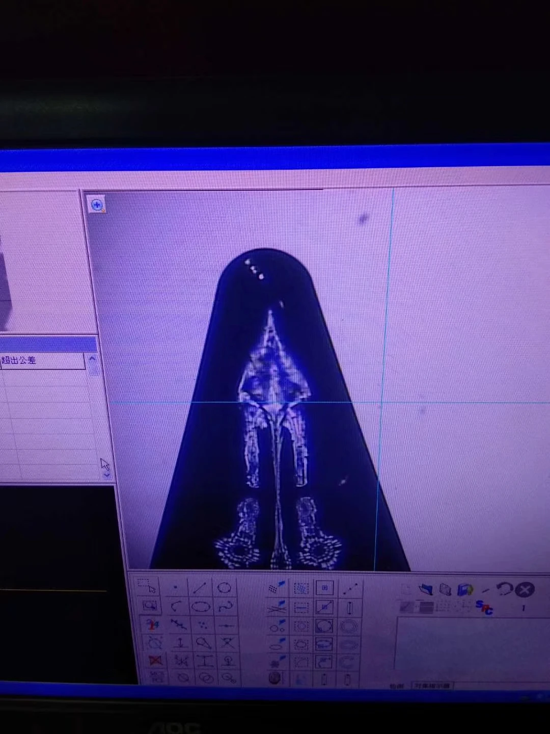Choose the single Point measurement tool
Screen dimensions: 550x734
coord(175,587)
